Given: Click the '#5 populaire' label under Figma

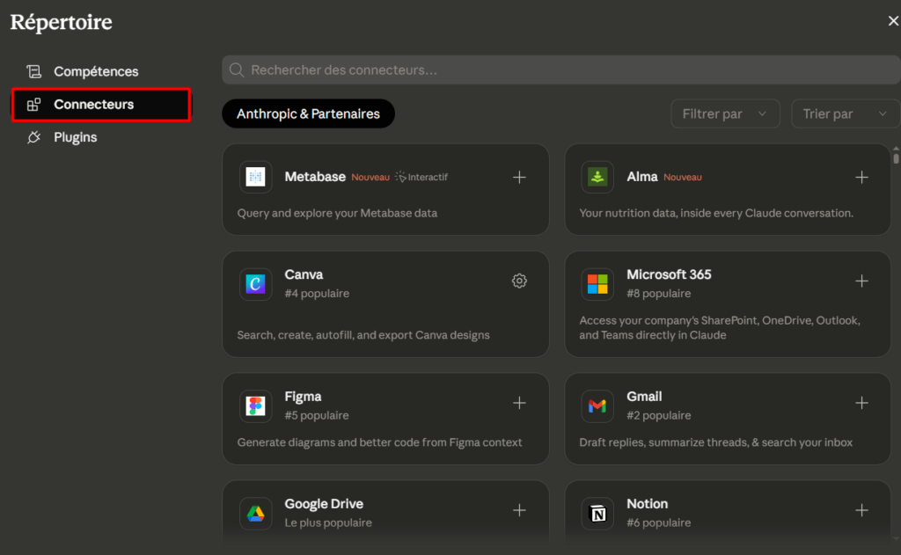Looking at the screenshot, I should (x=317, y=415).
